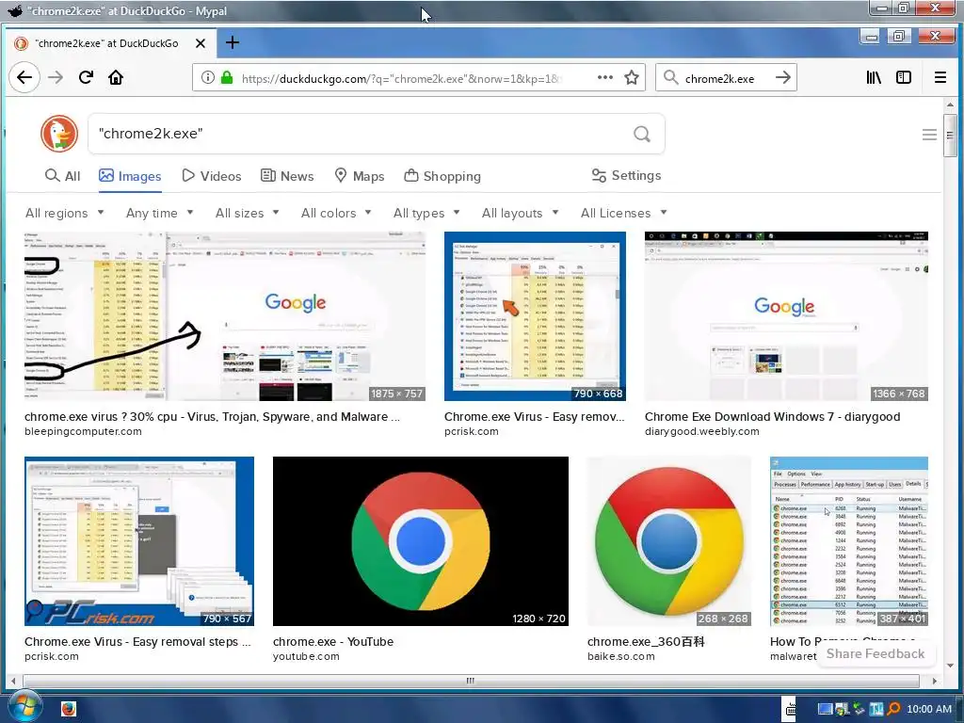Click the chrome.exe_360百科 title
This screenshot has width=964, height=723.
click(x=646, y=641)
